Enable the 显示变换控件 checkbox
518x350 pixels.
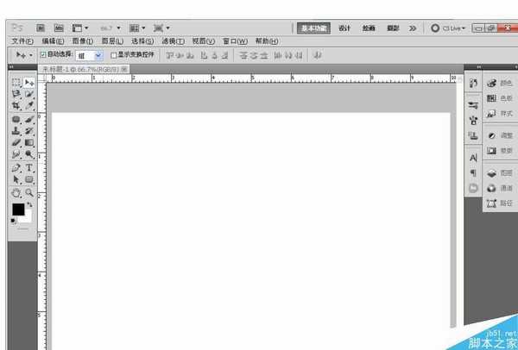(x=114, y=54)
